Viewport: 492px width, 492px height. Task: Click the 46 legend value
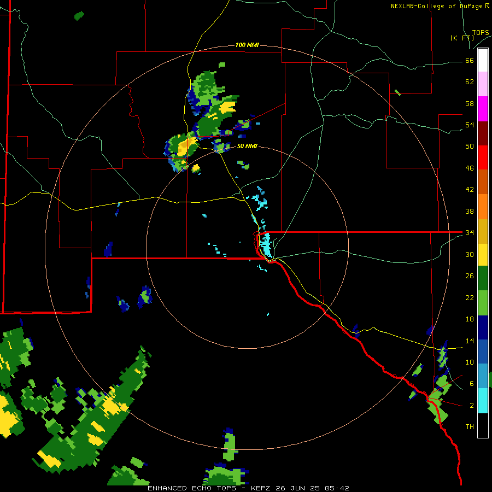click(x=470, y=168)
